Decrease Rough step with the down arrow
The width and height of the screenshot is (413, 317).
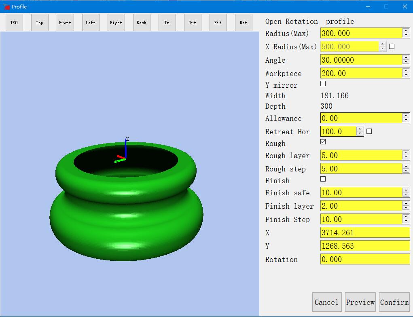tap(406, 171)
